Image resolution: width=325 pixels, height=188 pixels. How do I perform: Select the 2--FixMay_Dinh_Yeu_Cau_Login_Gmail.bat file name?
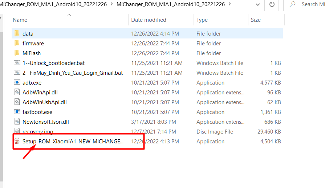pyautogui.click(x=73, y=73)
